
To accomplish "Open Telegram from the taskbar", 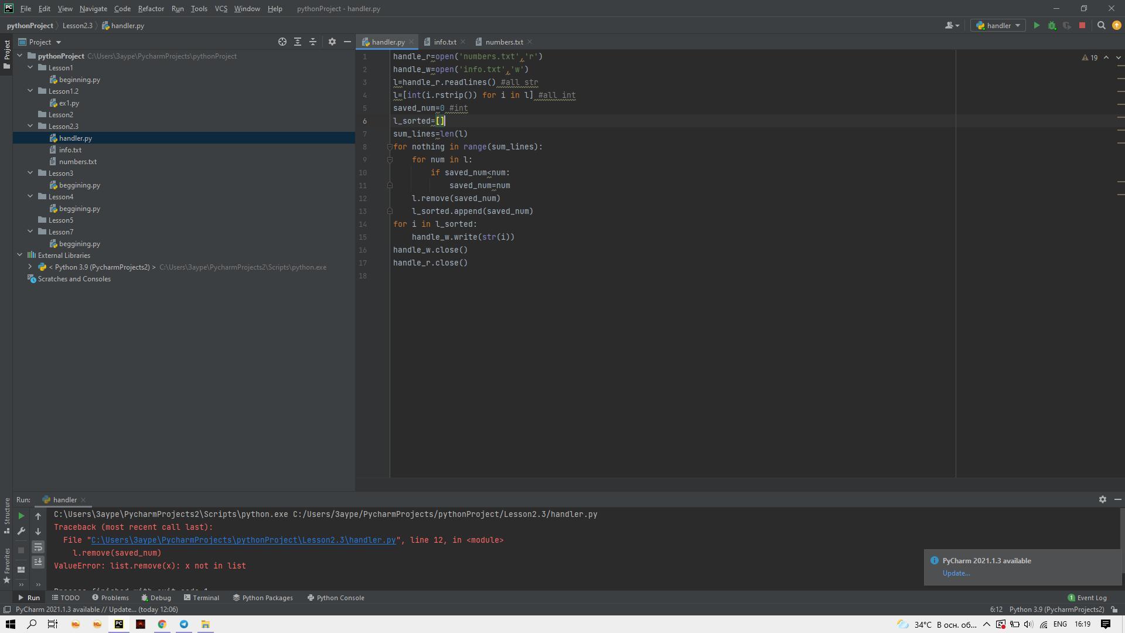I will coord(184,624).
